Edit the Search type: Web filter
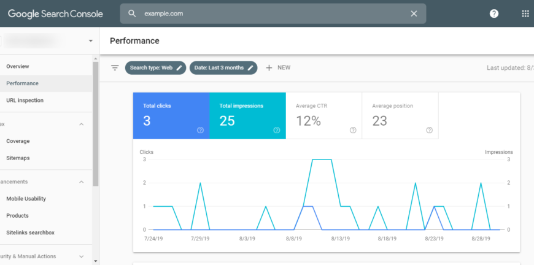Image resolution: width=534 pixels, height=265 pixels. tap(179, 67)
